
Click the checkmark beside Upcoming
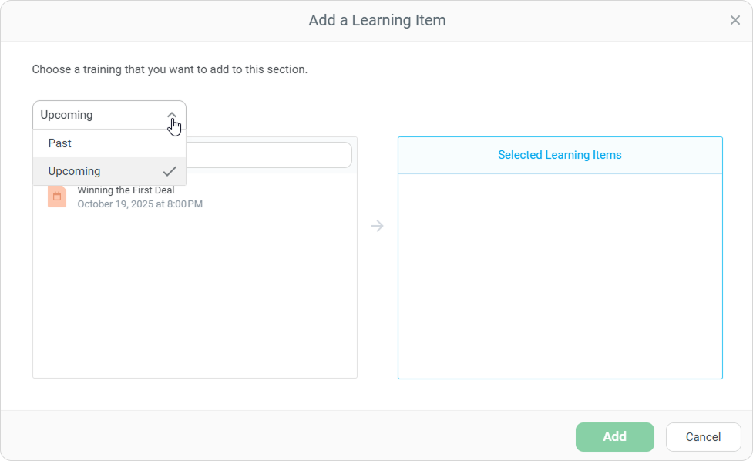(x=170, y=171)
